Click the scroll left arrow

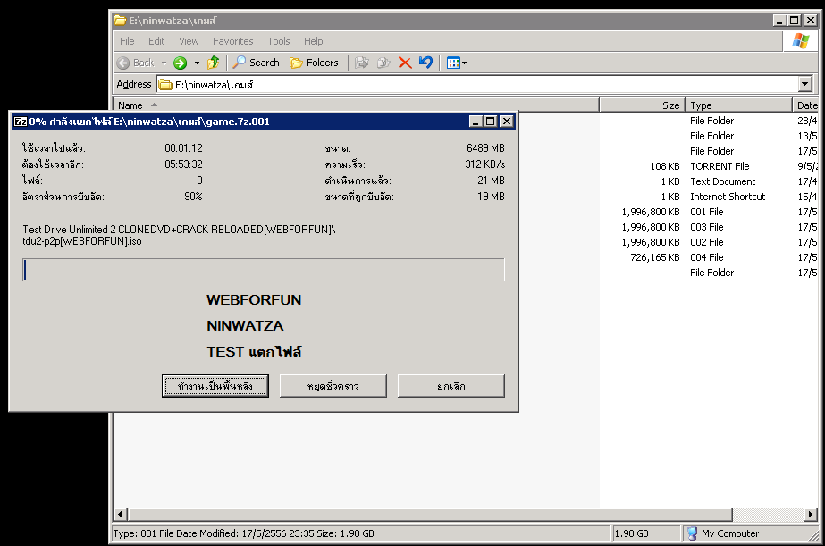pyautogui.click(x=121, y=514)
